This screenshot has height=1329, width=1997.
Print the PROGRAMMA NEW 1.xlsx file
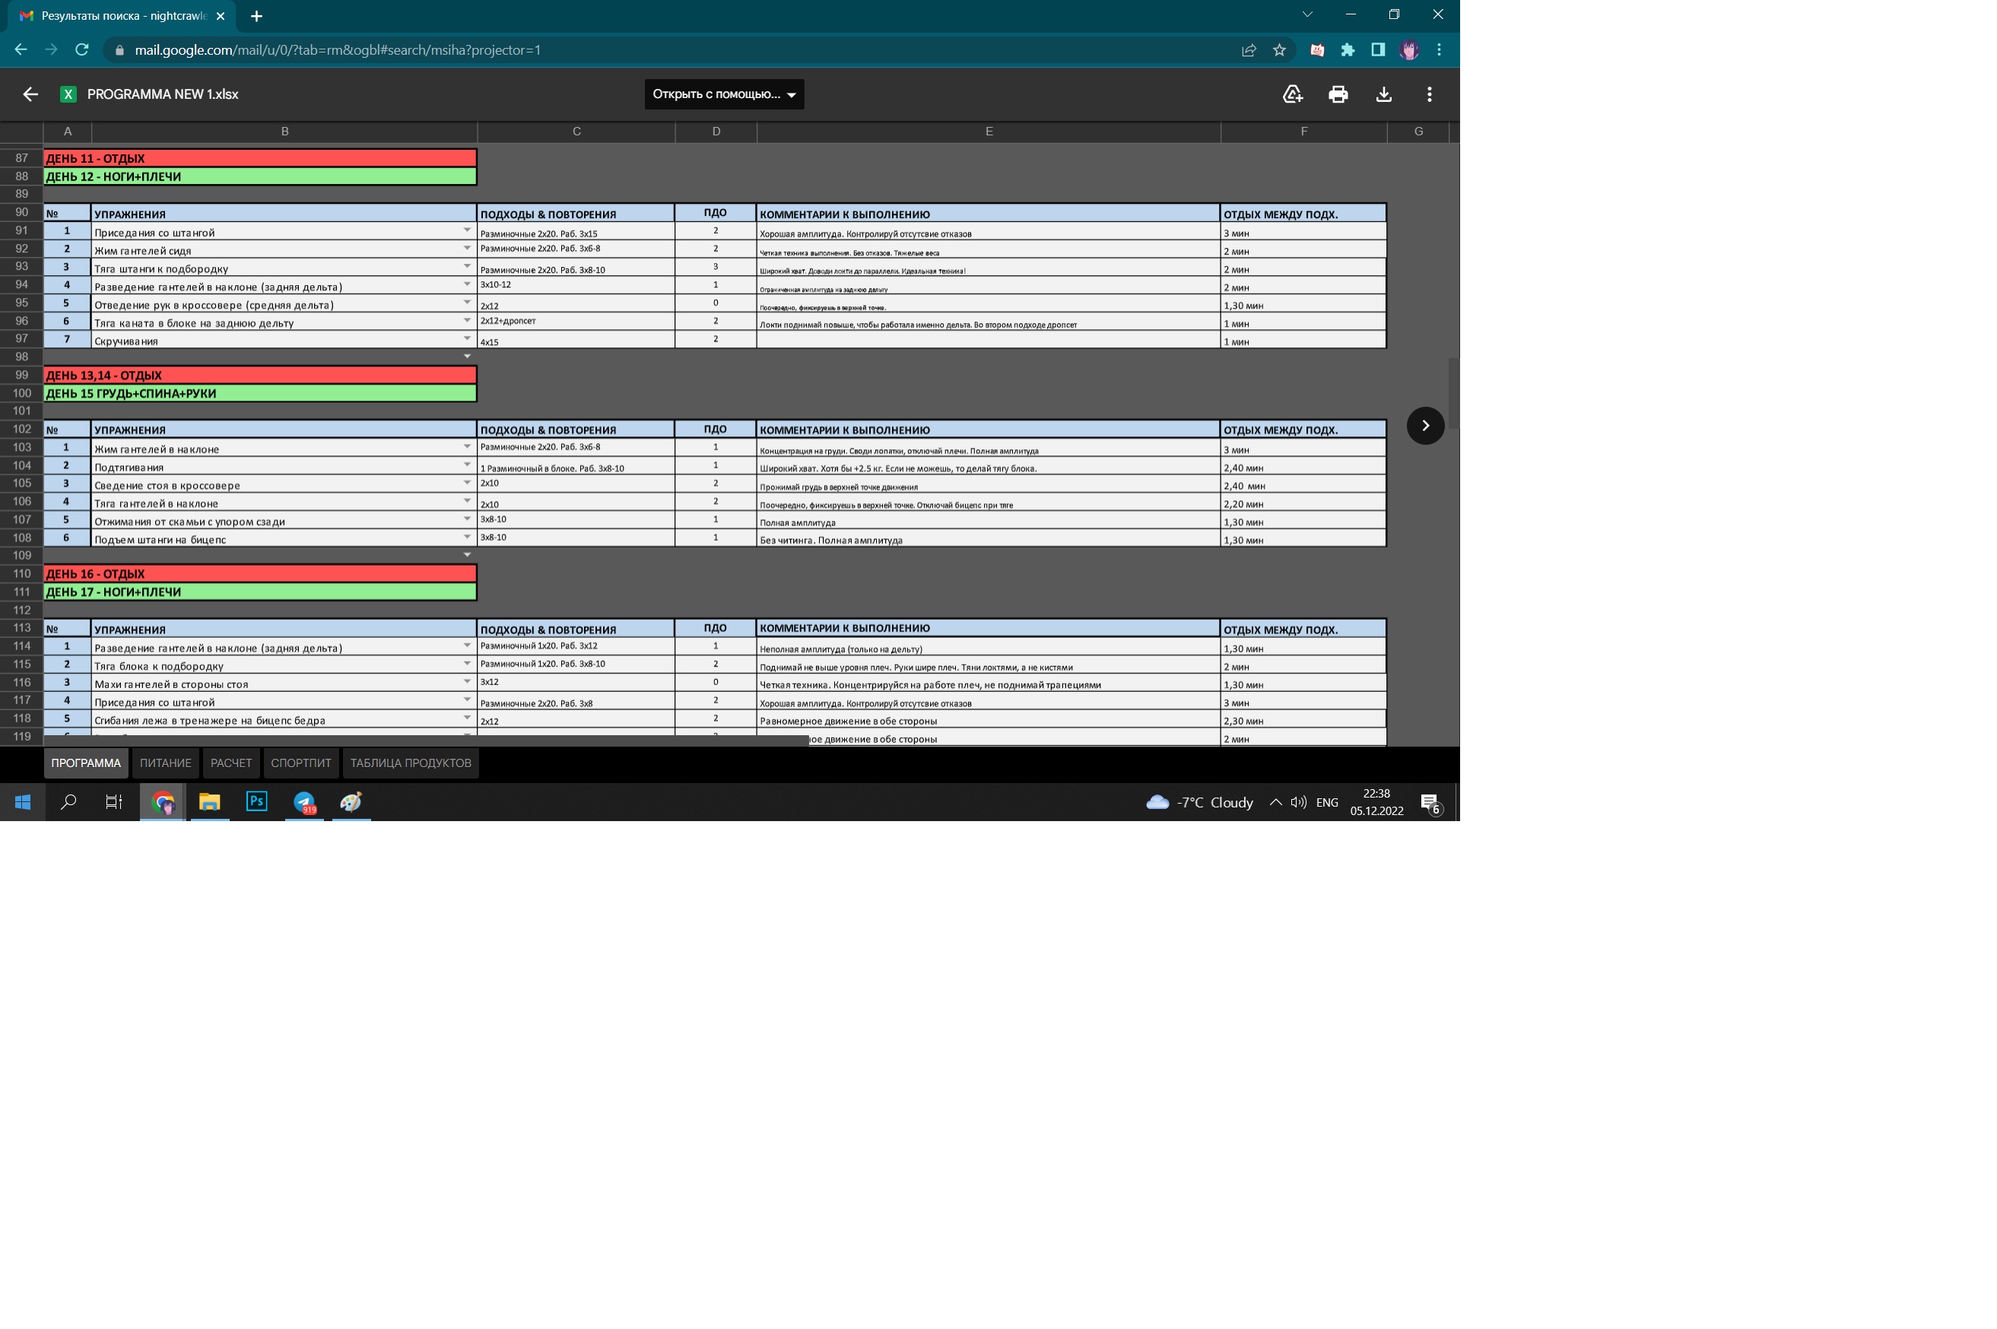[x=1338, y=94]
